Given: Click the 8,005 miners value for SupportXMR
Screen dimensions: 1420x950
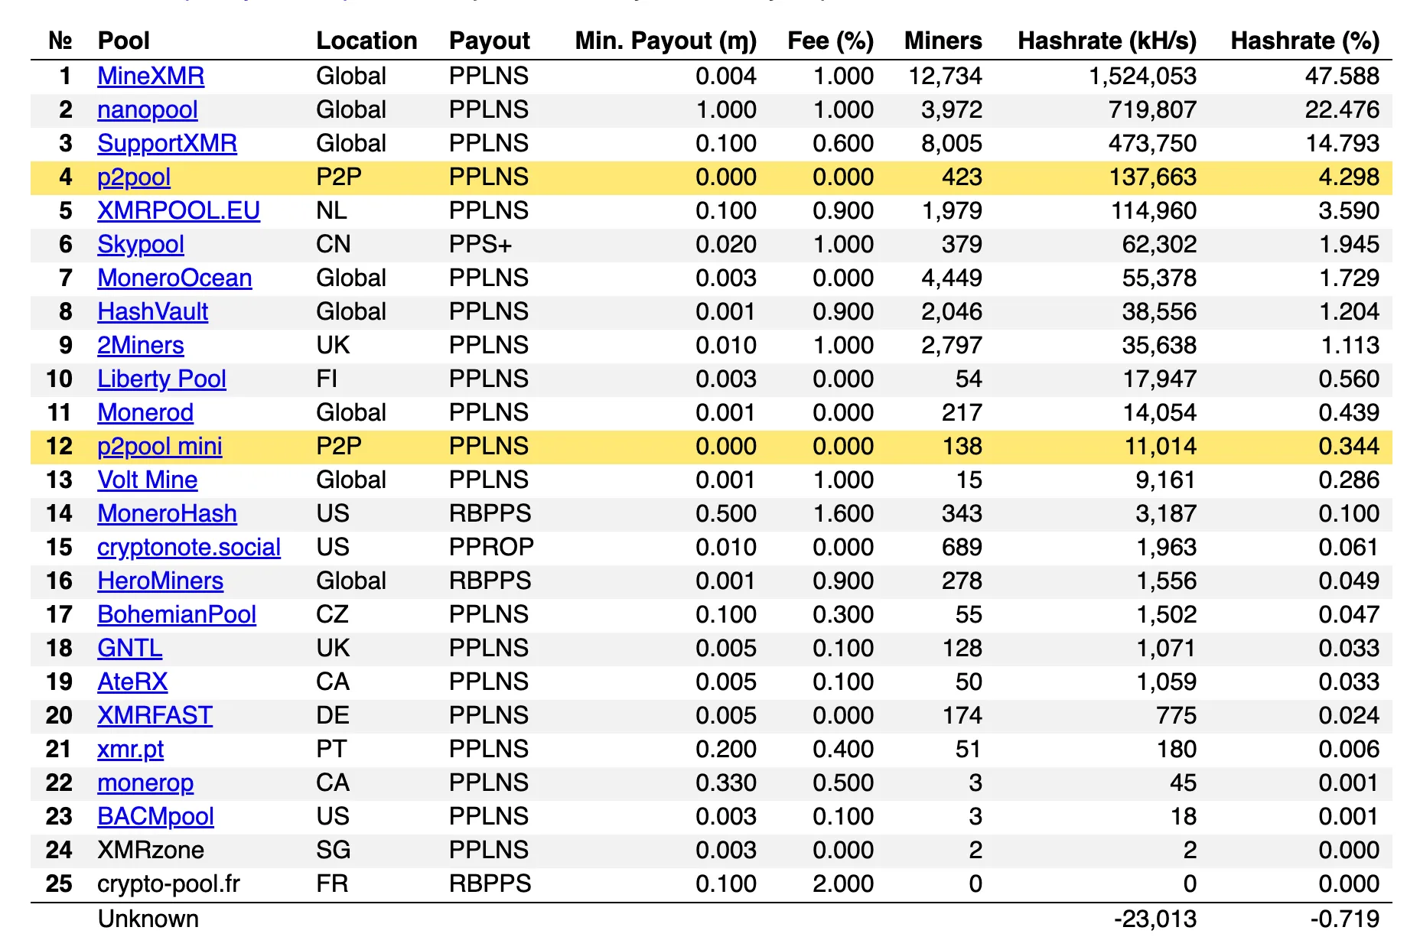Looking at the screenshot, I should [952, 143].
